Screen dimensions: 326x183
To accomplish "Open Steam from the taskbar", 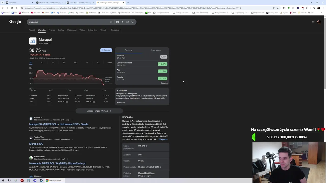I will tap(41, 180).
